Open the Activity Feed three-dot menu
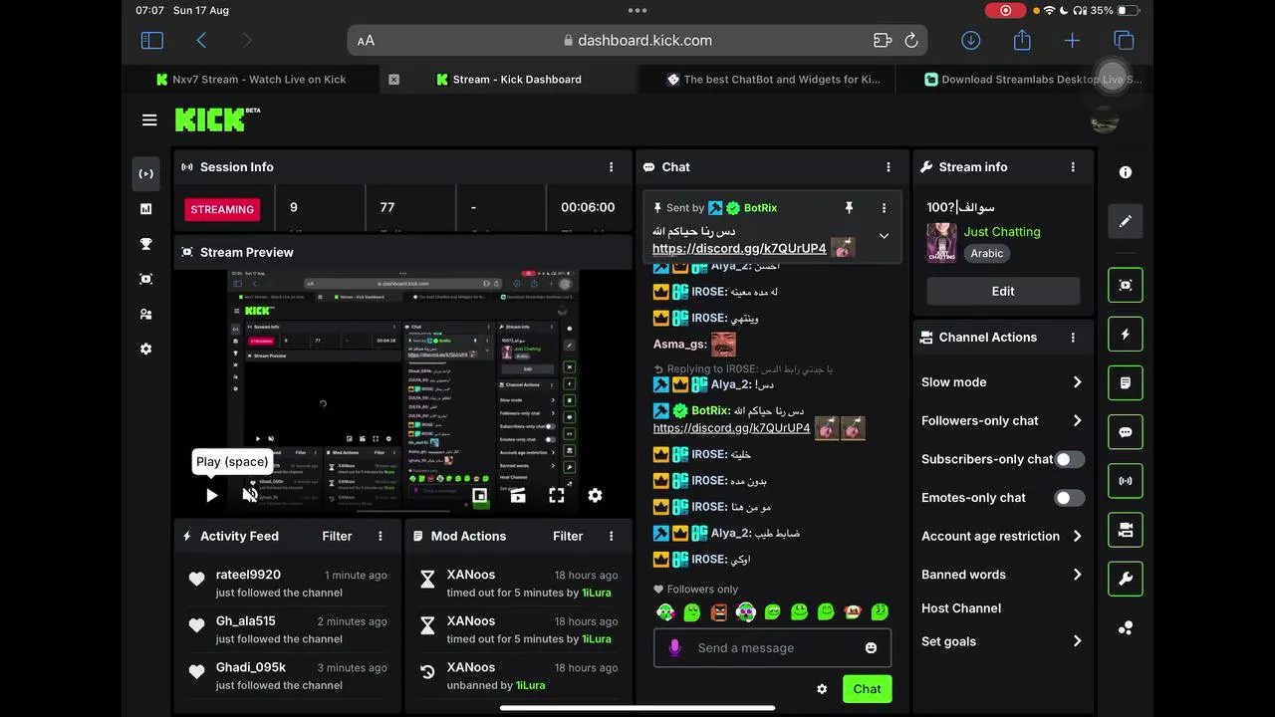Screen dimensions: 1275x717 point(380,536)
